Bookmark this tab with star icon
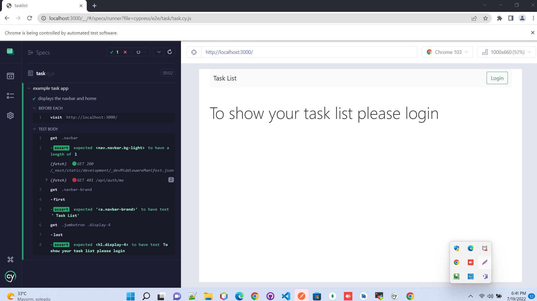This screenshot has width=537, height=301. (x=485, y=18)
